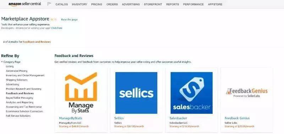This screenshot has width=284, height=134.
Task: Click the flag icon beside the logo
Action: (x=49, y=4)
